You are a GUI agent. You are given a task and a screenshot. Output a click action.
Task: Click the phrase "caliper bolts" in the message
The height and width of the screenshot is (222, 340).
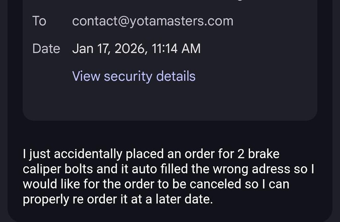(x=58, y=169)
